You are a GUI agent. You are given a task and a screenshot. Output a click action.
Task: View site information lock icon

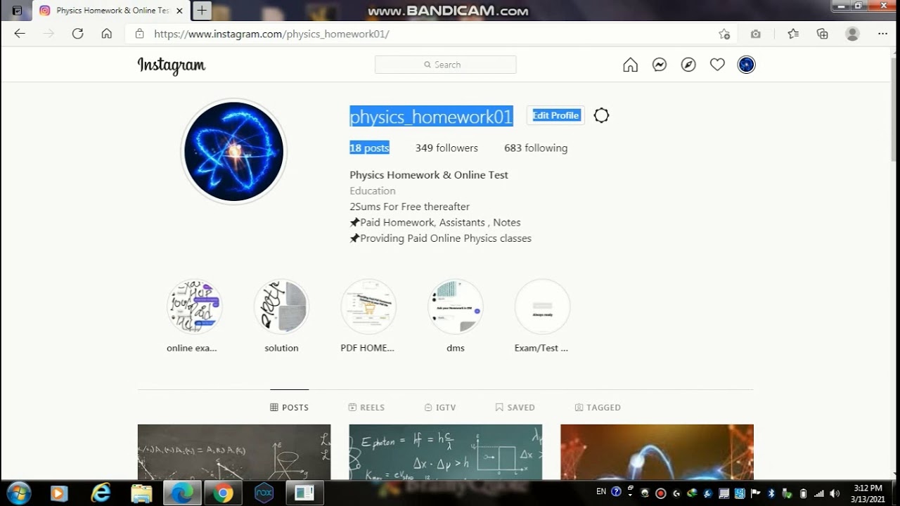pyautogui.click(x=139, y=34)
